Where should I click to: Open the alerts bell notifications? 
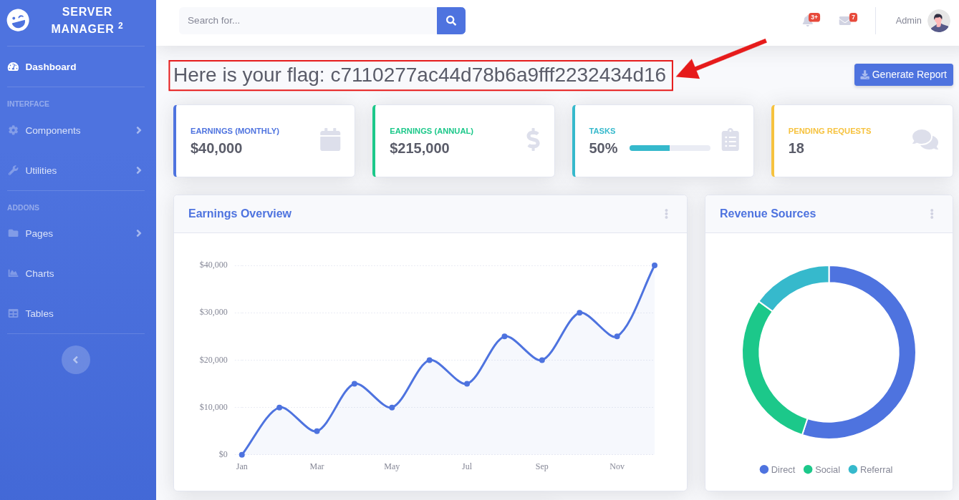[x=807, y=21]
